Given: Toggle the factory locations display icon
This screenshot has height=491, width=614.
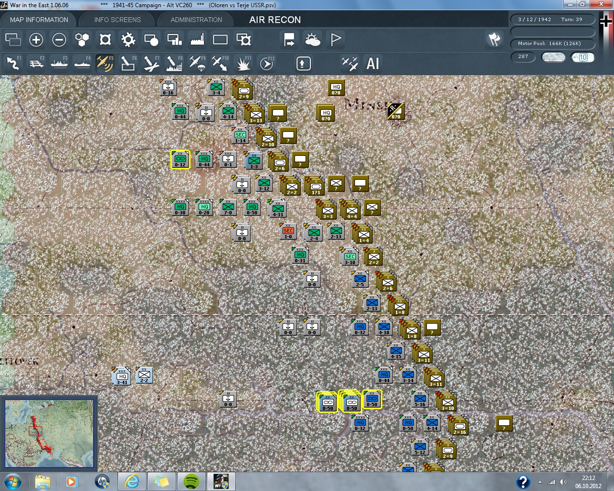Looking at the screenshot, I should point(197,40).
